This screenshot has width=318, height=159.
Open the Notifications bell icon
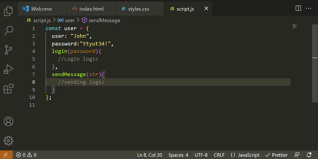click(x=309, y=155)
